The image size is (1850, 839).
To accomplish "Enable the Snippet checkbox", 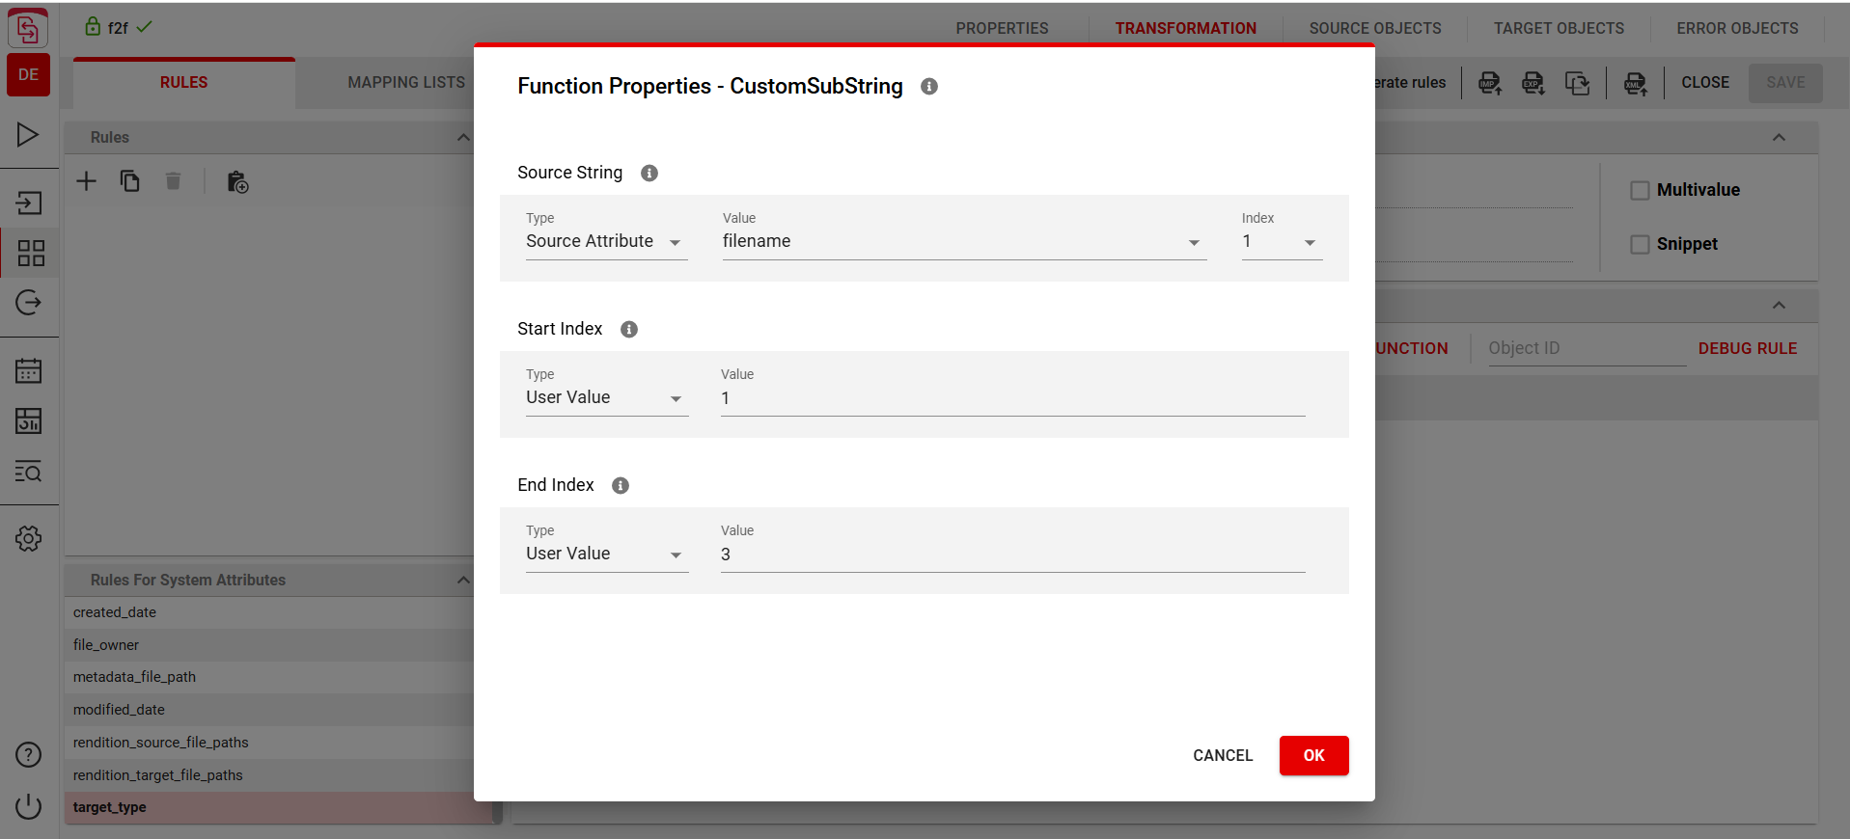I will [1640, 244].
